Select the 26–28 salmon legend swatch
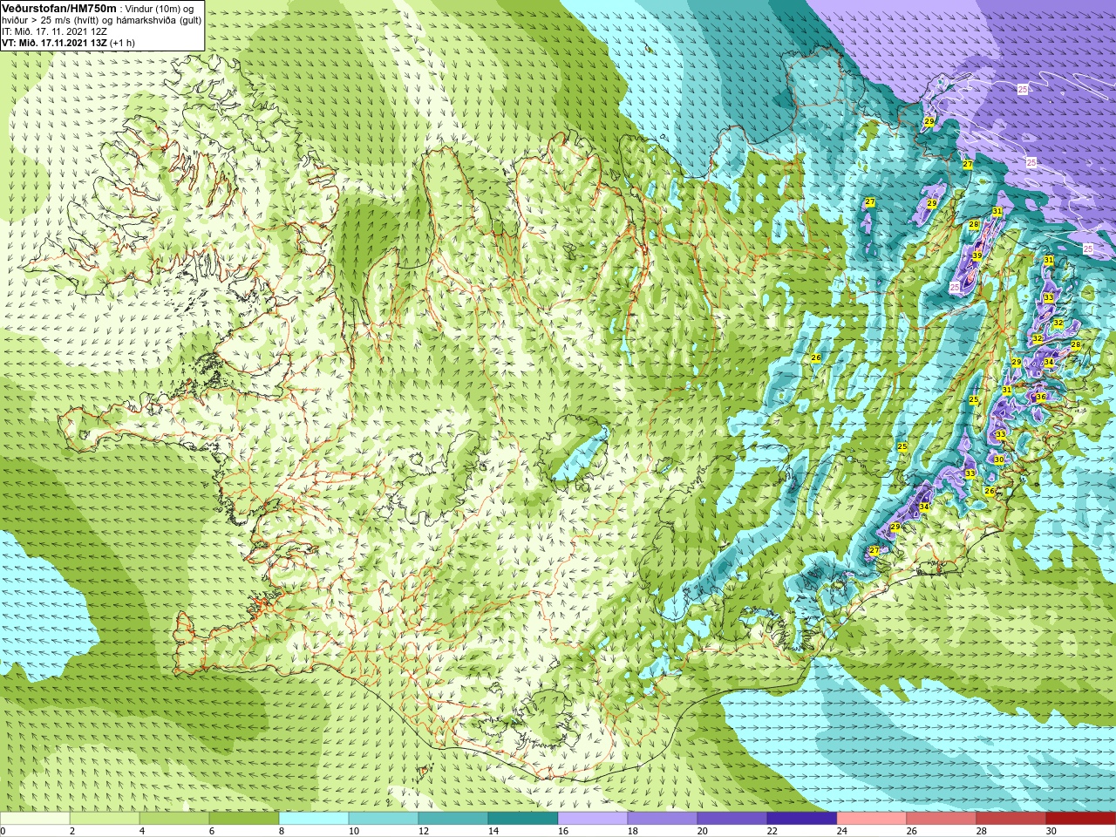Viewport: 1116px width, 837px height. pyautogui.click(x=942, y=819)
